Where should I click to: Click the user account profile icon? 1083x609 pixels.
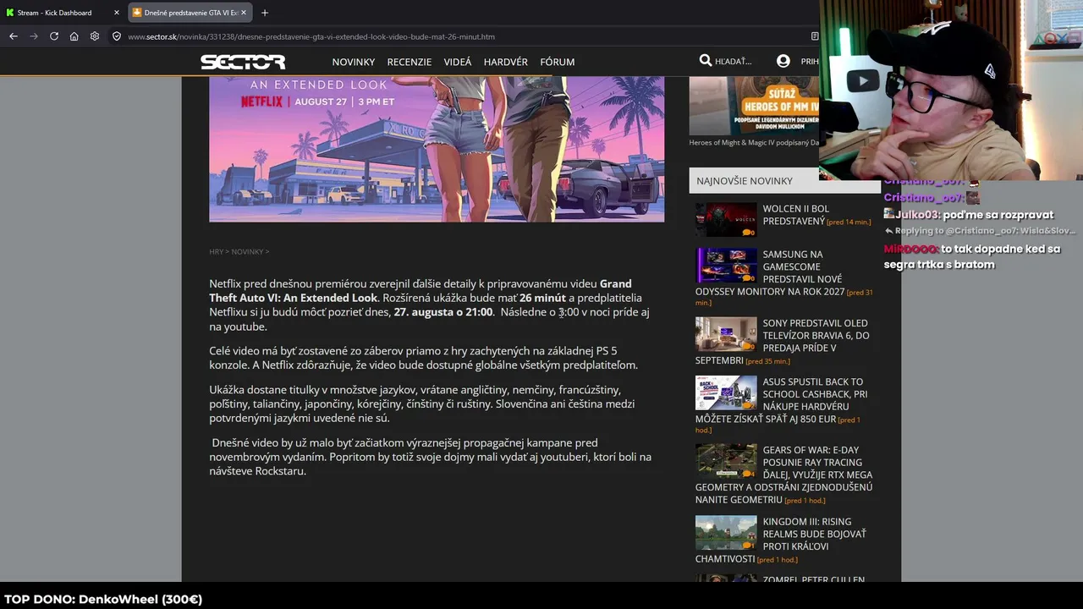click(x=783, y=61)
